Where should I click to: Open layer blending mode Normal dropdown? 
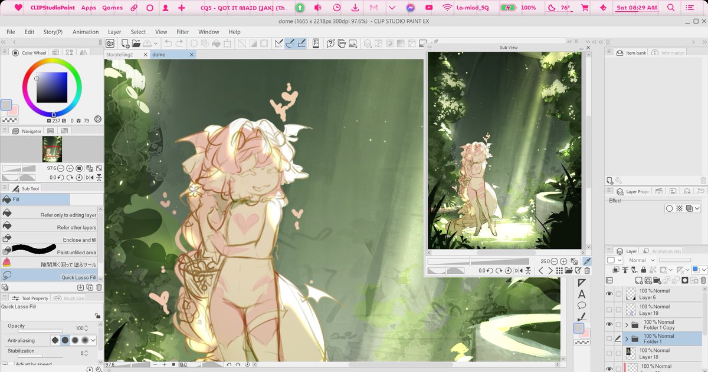tap(640, 260)
